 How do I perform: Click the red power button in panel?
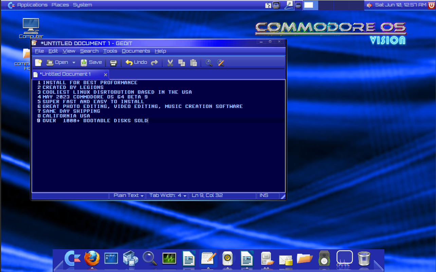pyautogui.click(x=431, y=5)
